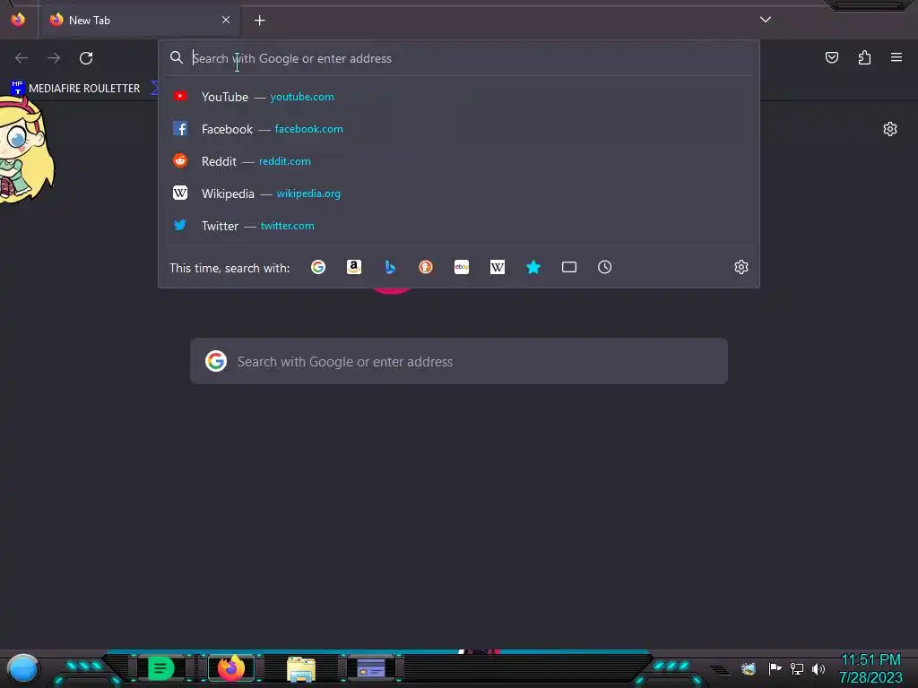918x688 pixels.
Task: Focus the new tab page Google search box
Action: click(459, 361)
